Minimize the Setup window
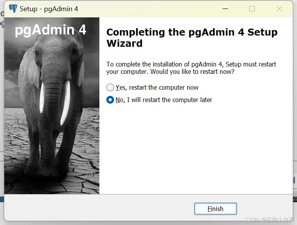Viewport: 297px width, 225px height. (x=224, y=9)
